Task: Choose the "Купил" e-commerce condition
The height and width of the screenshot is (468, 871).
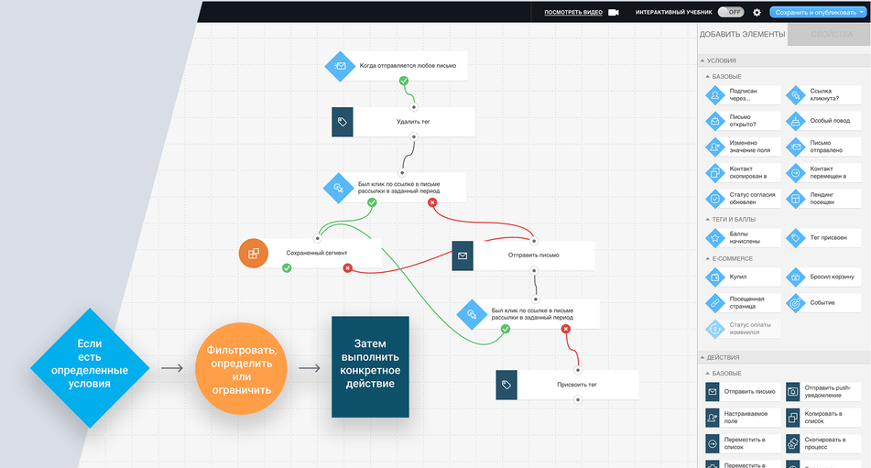Action: pyautogui.click(x=744, y=277)
